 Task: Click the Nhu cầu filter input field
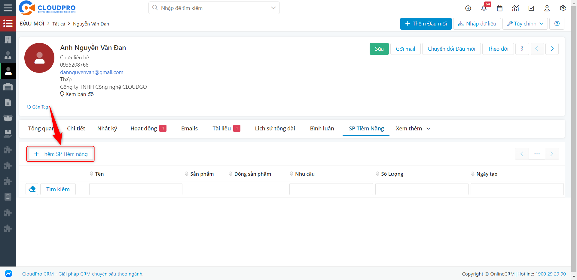tap(331, 189)
